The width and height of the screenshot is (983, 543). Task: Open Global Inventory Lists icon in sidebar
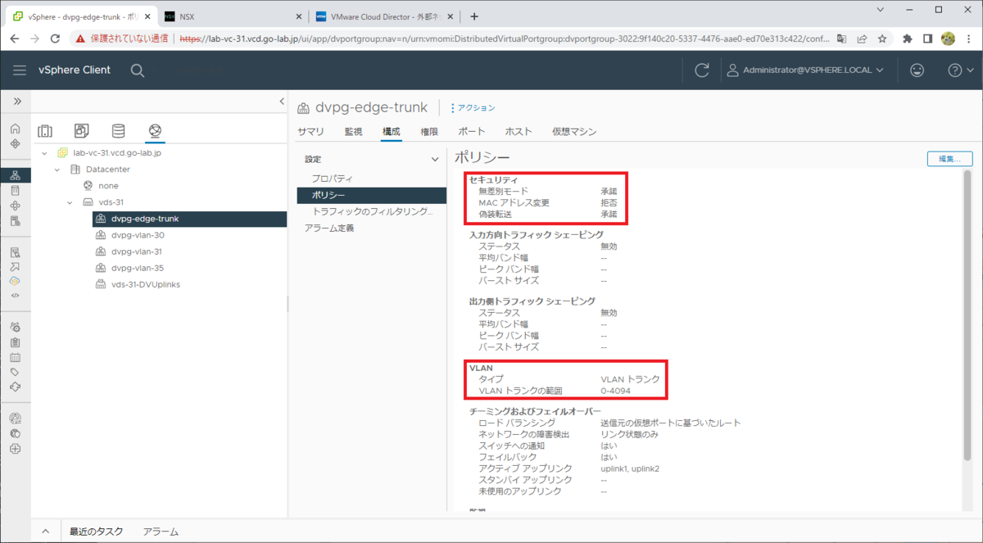pyautogui.click(x=16, y=219)
